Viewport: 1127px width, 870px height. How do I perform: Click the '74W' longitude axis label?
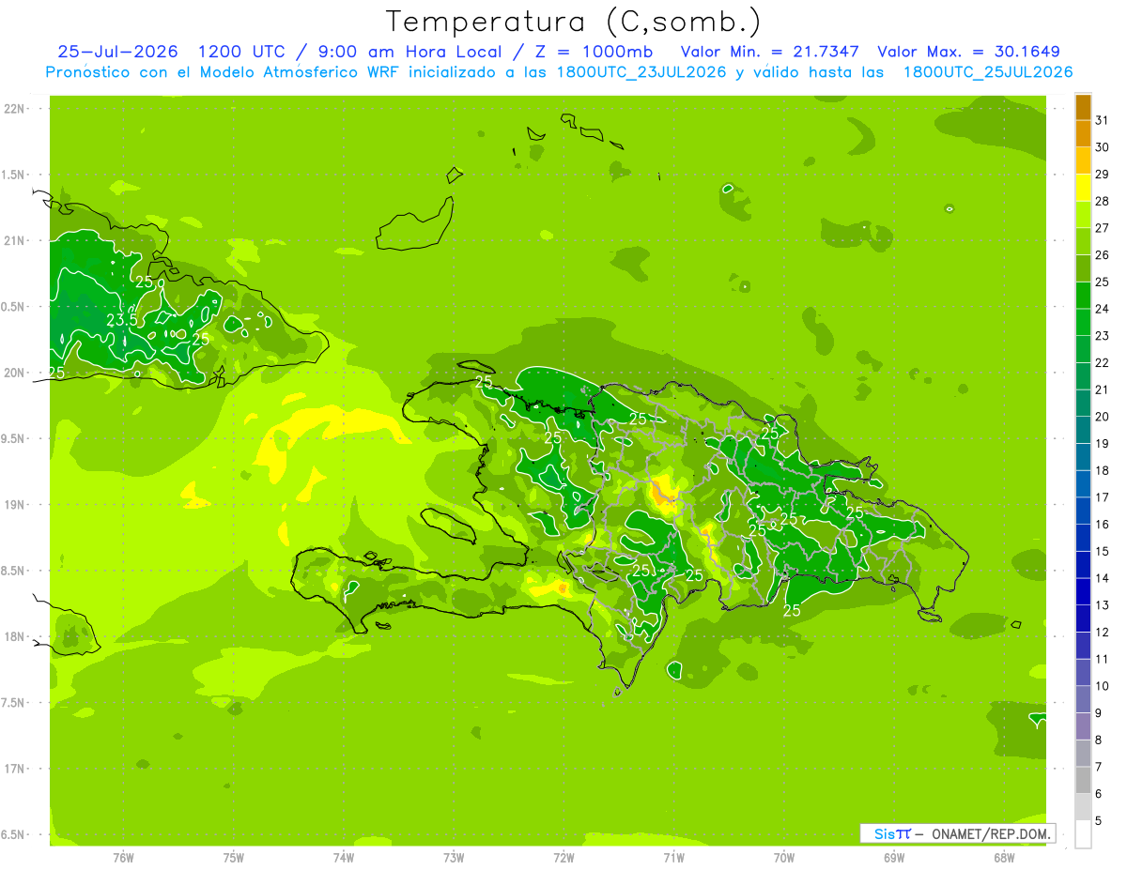(x=344, y=857)
